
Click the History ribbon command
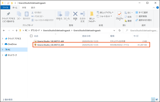[128, 21]
